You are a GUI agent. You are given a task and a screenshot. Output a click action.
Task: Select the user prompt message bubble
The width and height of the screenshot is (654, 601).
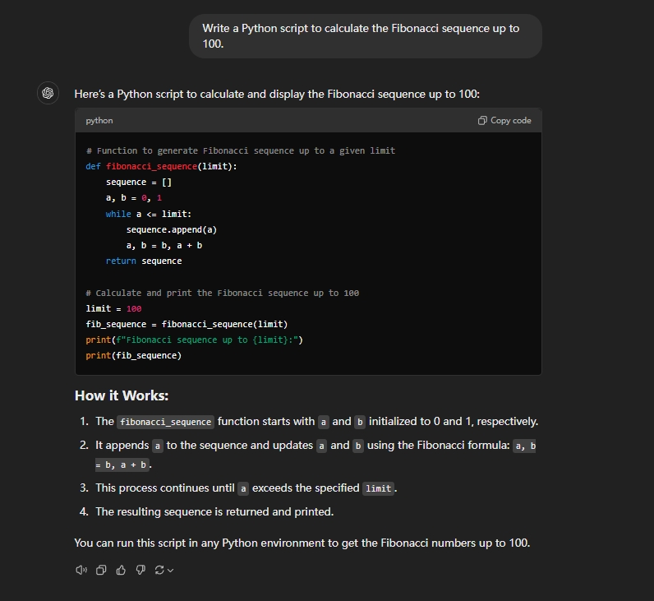[365, 36]
